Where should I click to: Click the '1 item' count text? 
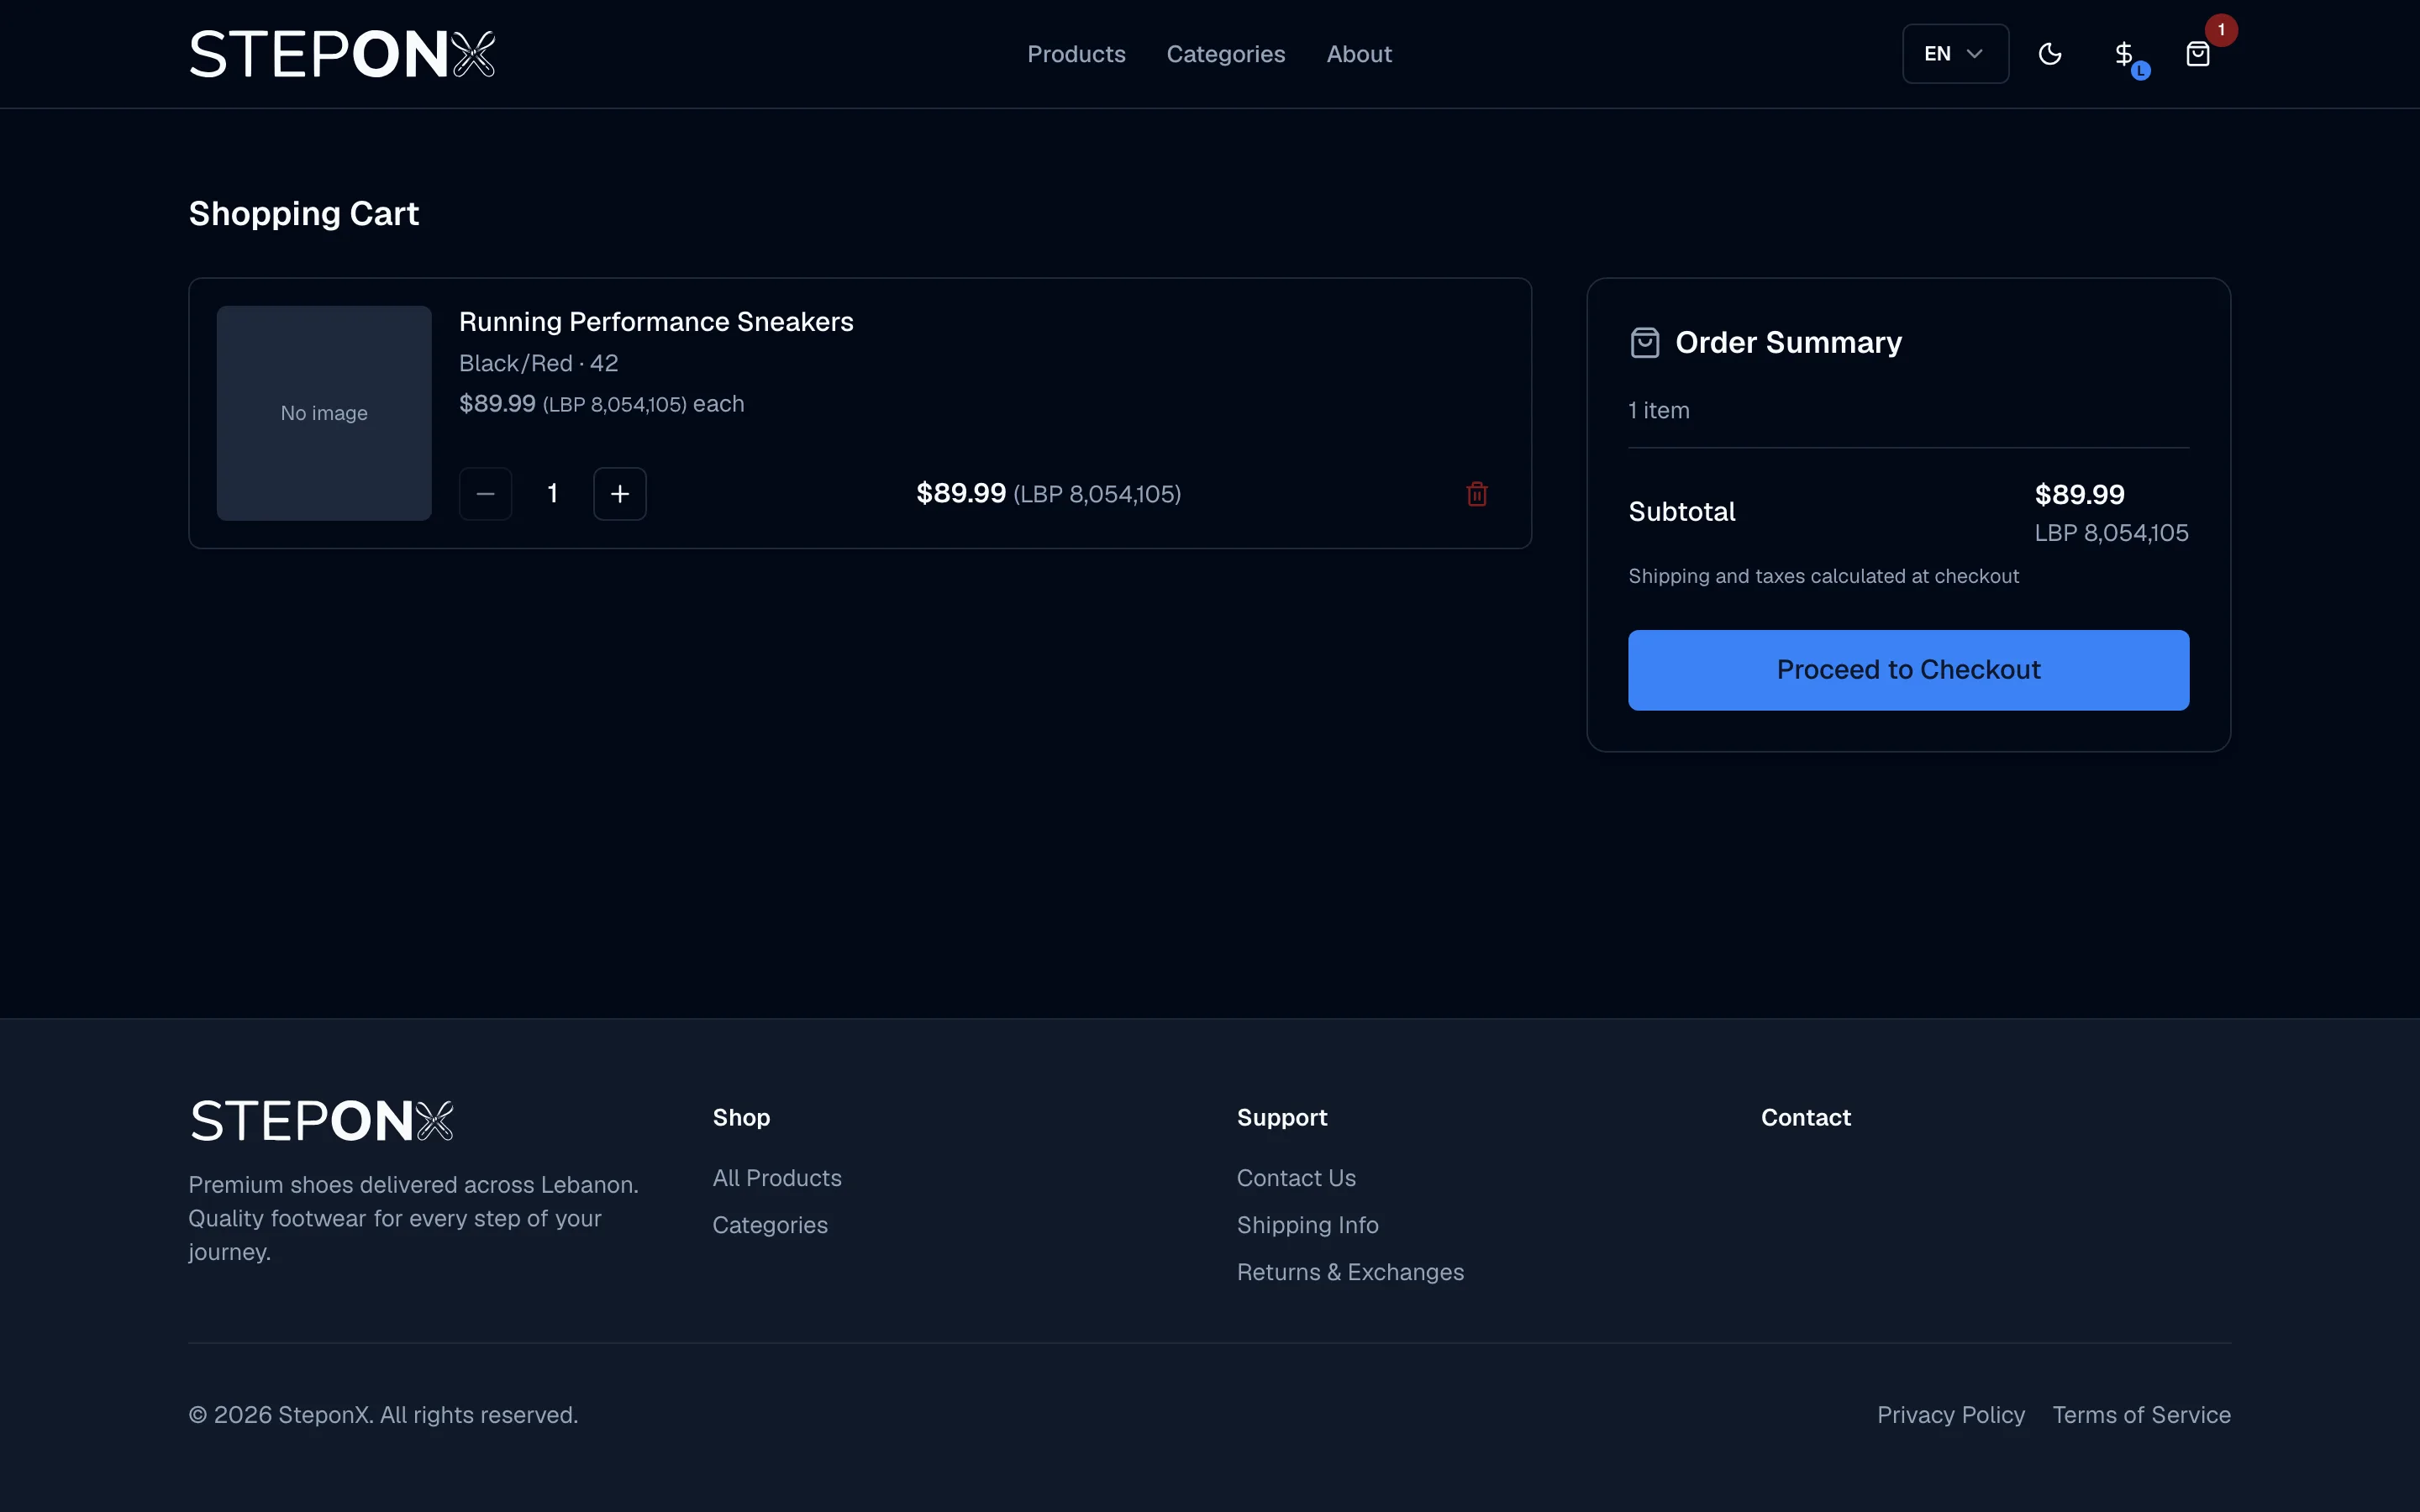[1658, 411]
